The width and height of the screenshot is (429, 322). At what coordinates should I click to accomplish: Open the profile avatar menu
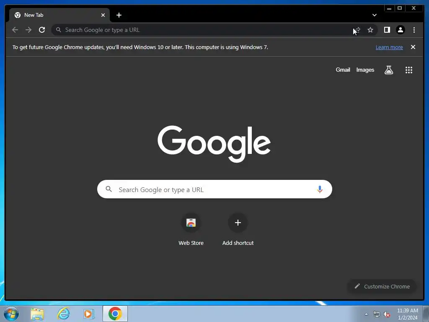pos(400,30)
